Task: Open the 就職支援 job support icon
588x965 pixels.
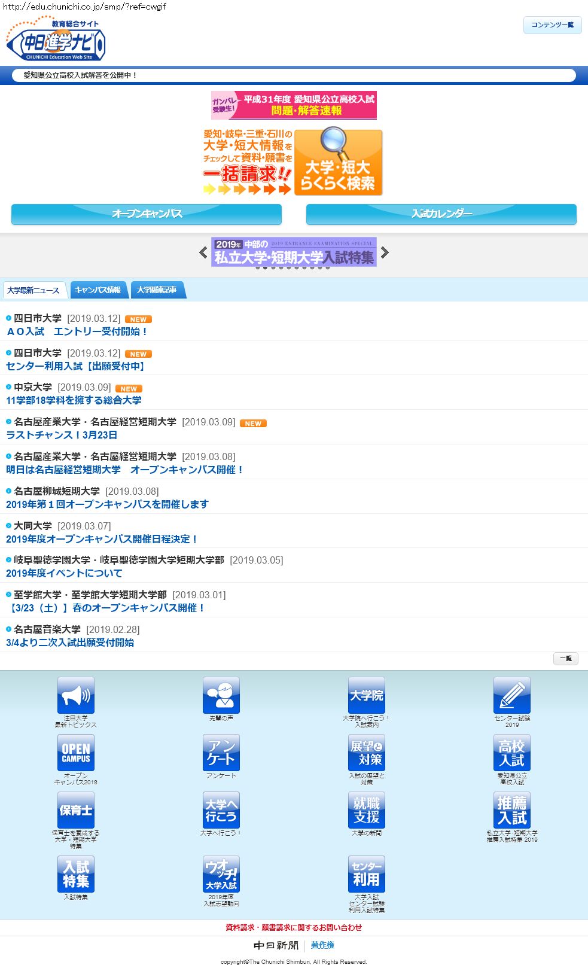Action: point(366,810)
